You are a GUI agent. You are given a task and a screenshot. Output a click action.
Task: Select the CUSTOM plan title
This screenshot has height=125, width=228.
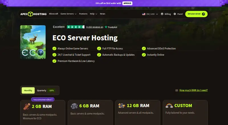tap(183, 106)
